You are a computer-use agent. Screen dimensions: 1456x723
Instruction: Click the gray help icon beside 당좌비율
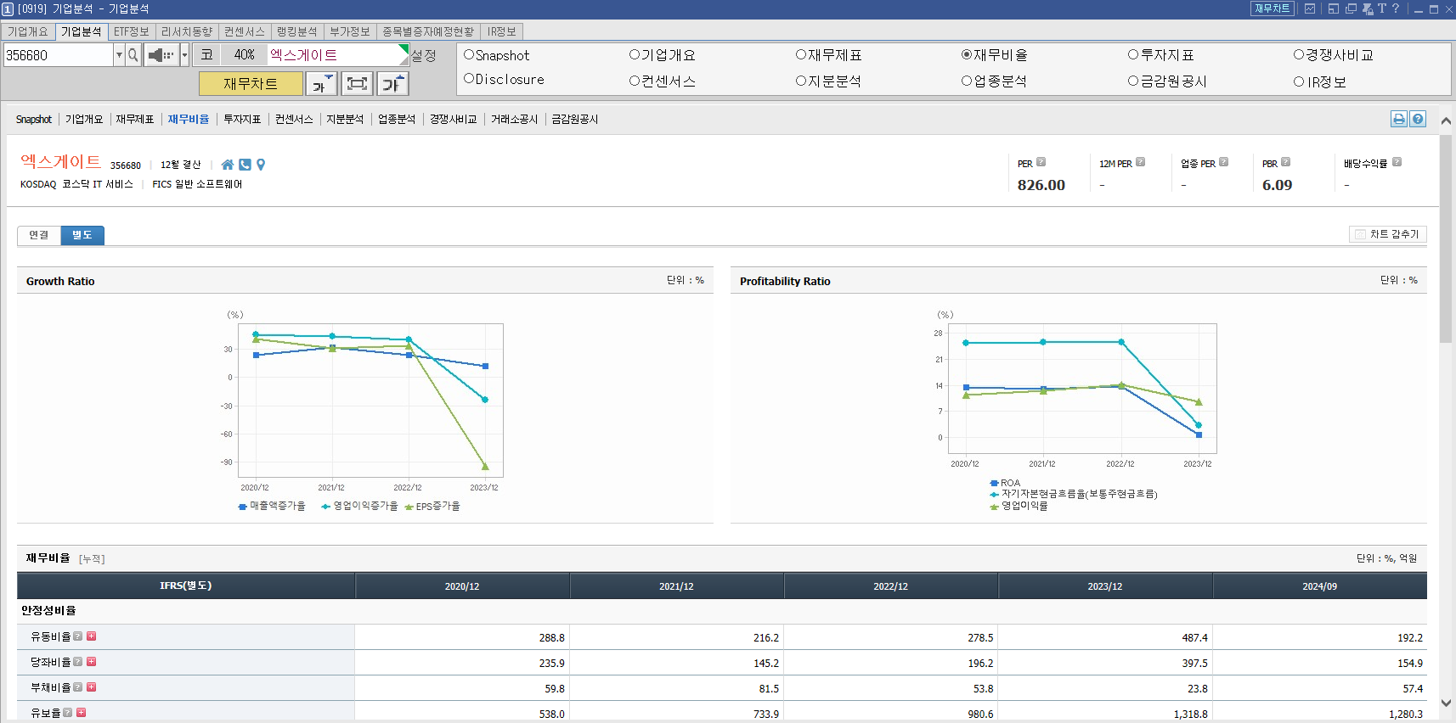click(78, 662)
